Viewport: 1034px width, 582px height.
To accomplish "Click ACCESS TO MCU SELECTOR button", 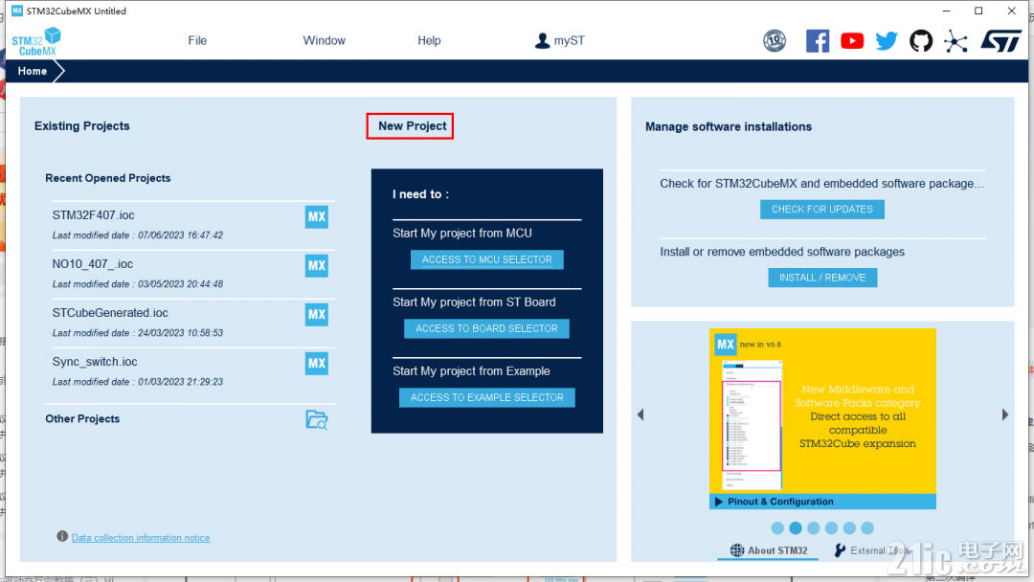I will click(x=486, y=259).
